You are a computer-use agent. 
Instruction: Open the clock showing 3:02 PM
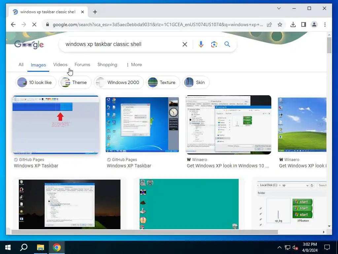pyautogui.click(x=310, y=247)
